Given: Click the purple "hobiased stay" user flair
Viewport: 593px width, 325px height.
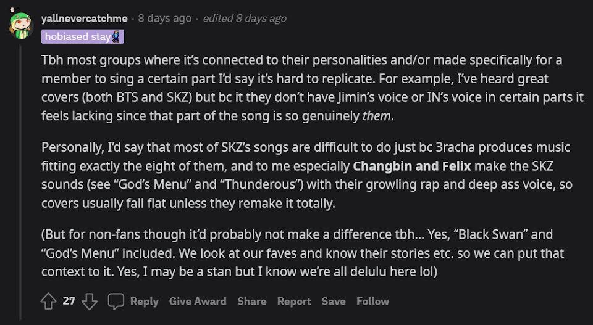Looking at the screenshot, I should pyautogui.click(x=83, y=37).
